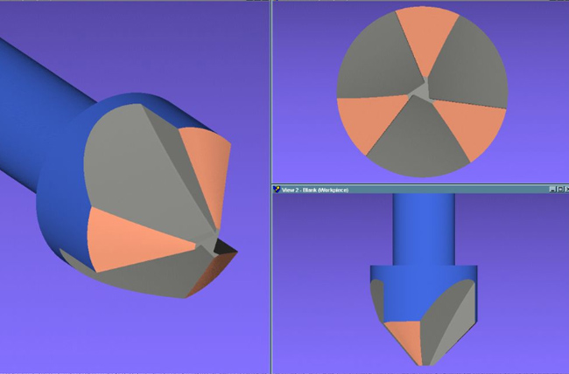Click the center point of the end view
This screenshot has width=569, height=374.
[421, 91]
